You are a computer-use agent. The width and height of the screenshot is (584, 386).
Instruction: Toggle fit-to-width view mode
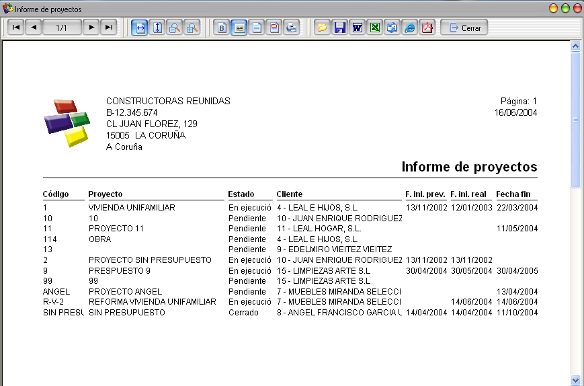click(x=140, y=28)
